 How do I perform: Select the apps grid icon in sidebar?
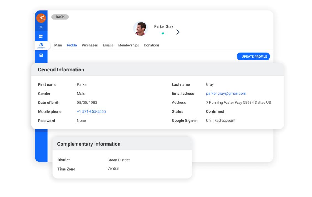pos(41,36)
